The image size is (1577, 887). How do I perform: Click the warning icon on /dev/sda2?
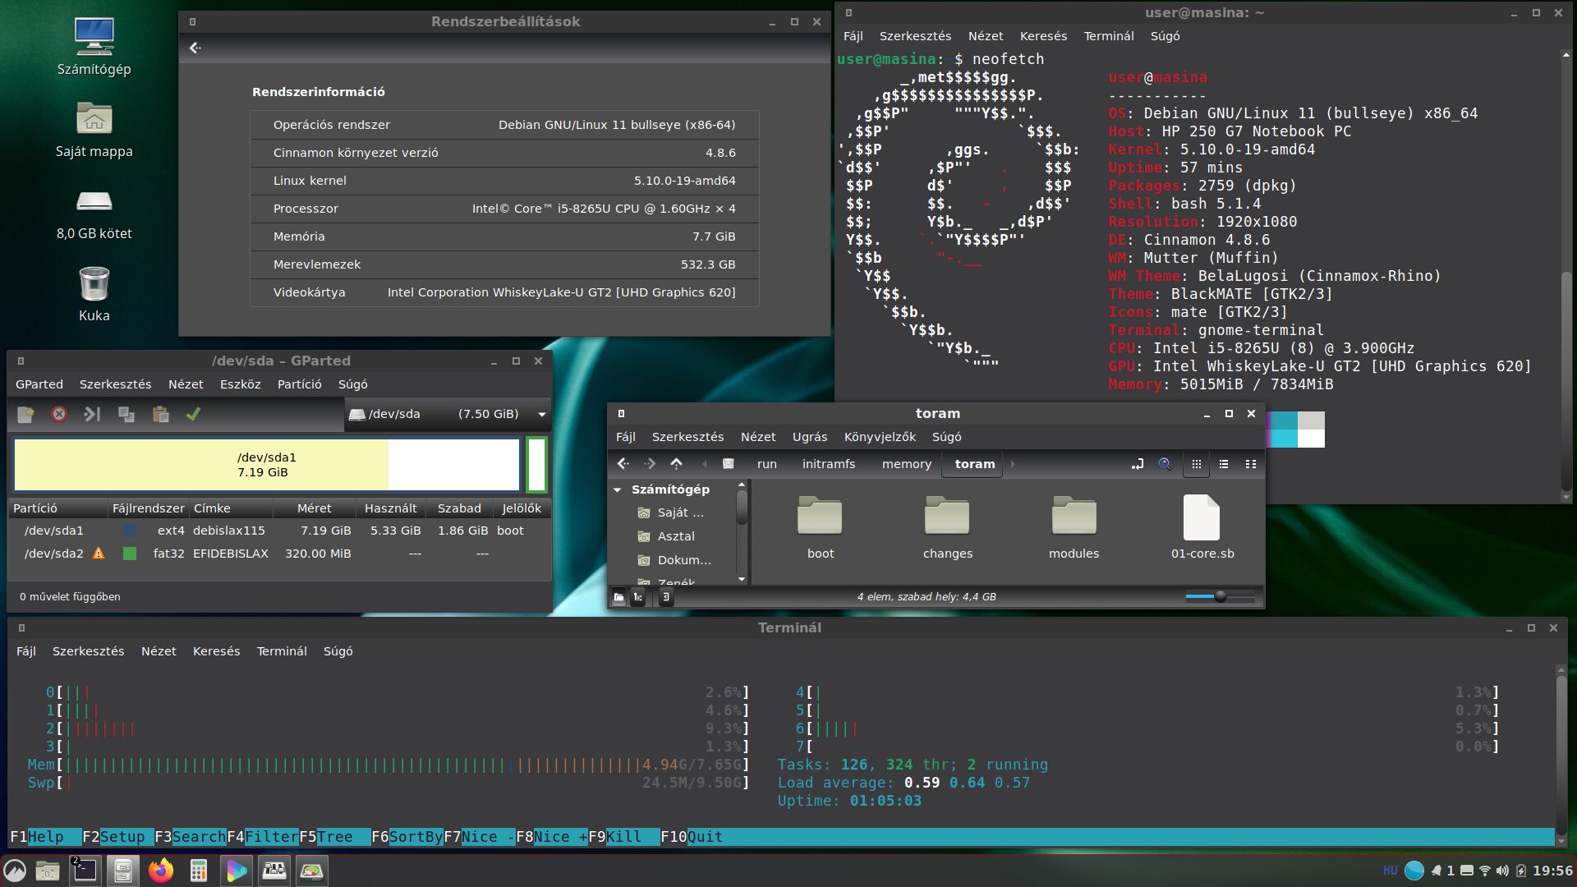click(x=99, y=554)
